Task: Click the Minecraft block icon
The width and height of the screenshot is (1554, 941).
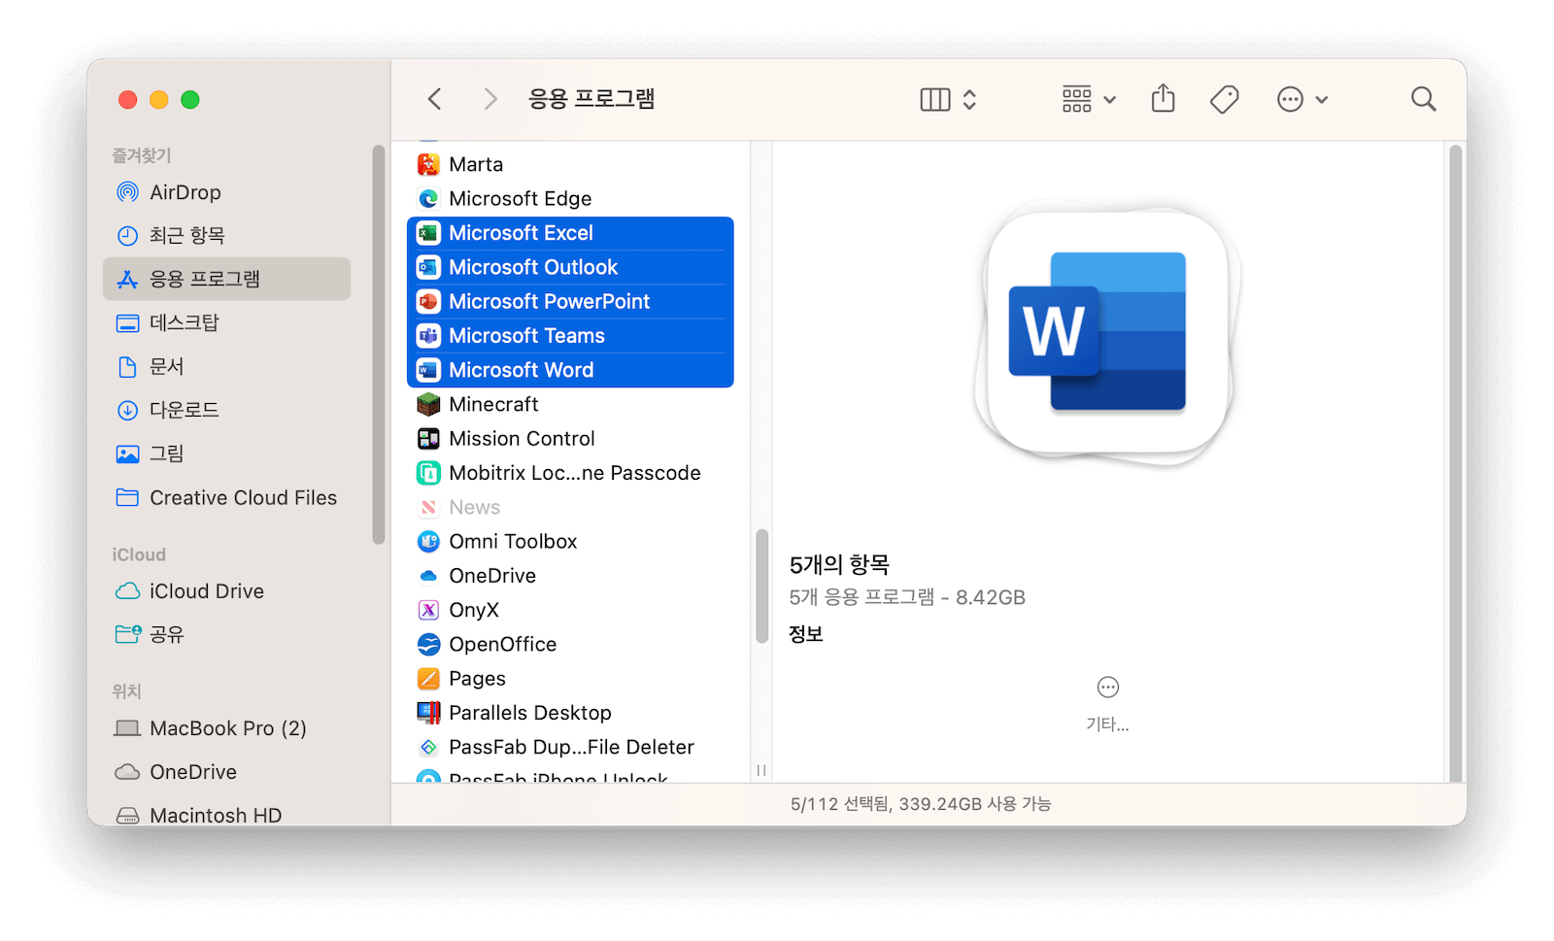Action: [428, 404]
